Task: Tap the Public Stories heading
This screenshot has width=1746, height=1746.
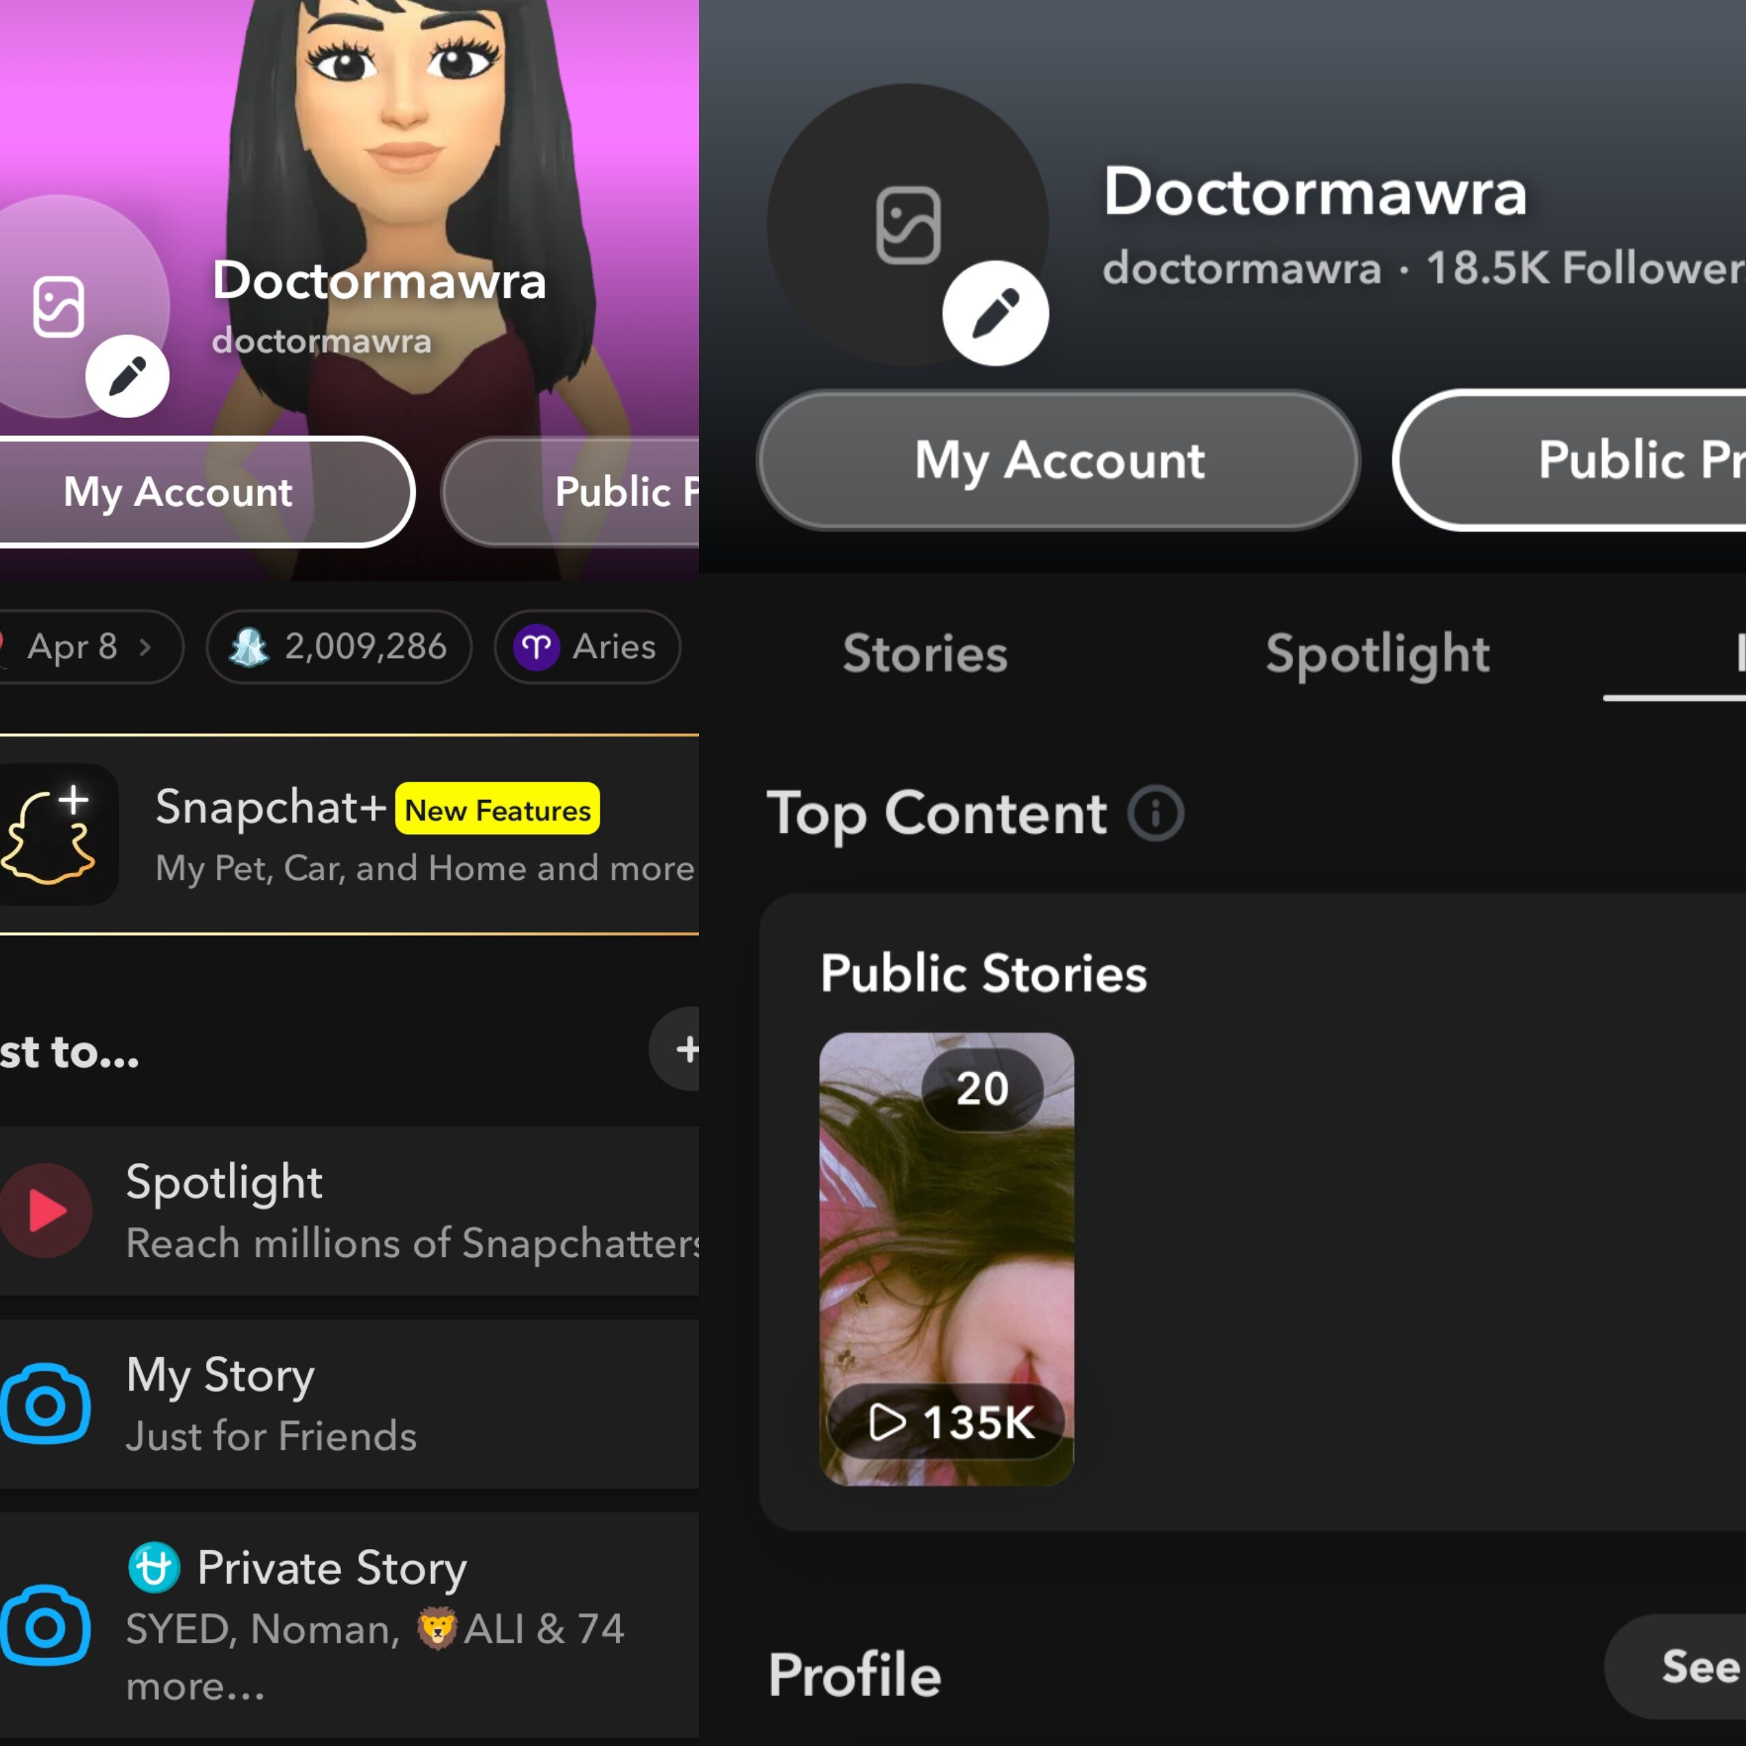Action: (x=983, y=973)
